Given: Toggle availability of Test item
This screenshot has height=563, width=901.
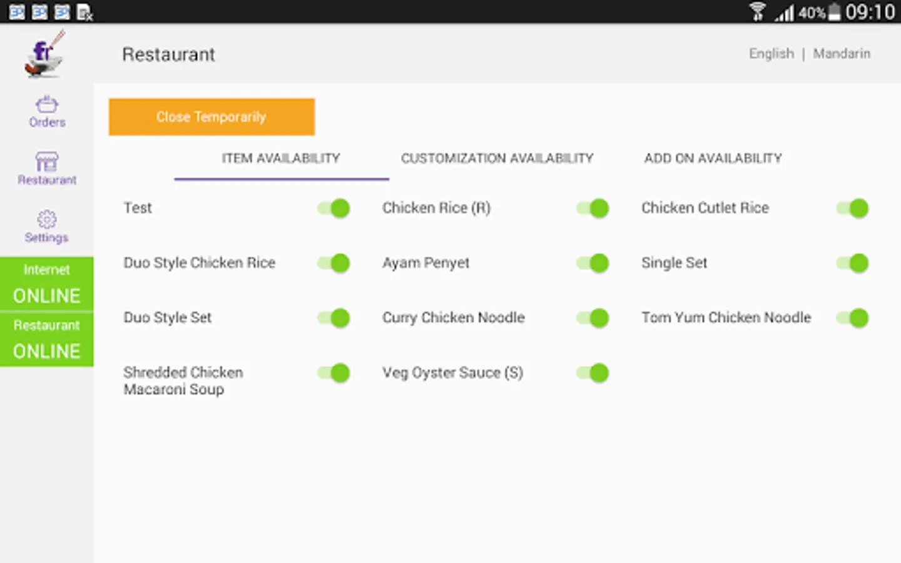Looking at the screenshot, I should [x=333, y=208].
